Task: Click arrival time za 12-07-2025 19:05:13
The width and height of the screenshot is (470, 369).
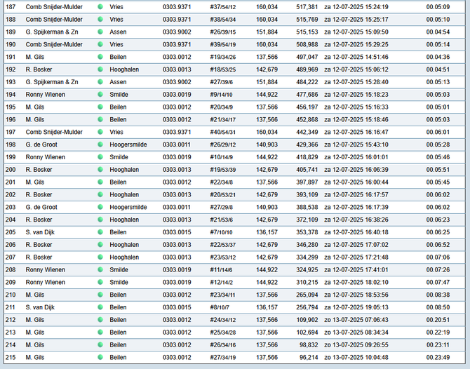Action: click(356, 307)
